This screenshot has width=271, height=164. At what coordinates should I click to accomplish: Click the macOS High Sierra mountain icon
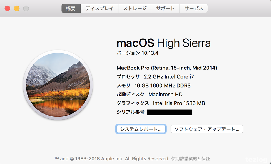click(58, 85)
